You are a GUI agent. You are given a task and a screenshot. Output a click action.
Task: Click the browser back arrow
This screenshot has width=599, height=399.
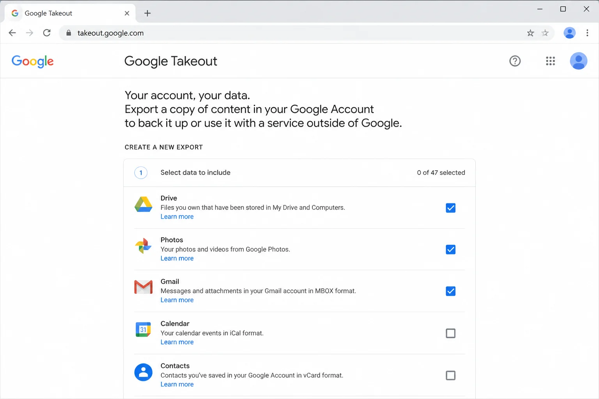12,33
